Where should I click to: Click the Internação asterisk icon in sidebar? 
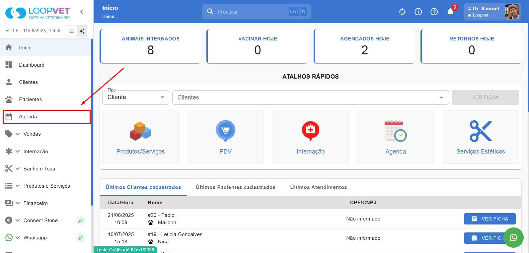pyautogui.click(x=9, y=151)
